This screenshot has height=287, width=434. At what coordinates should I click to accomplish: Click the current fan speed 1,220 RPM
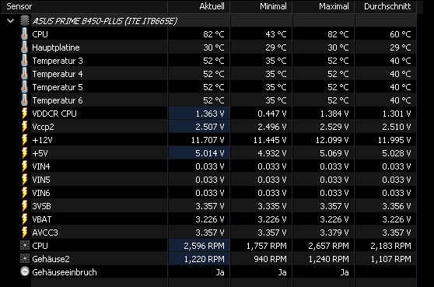(x=205, y=259)
